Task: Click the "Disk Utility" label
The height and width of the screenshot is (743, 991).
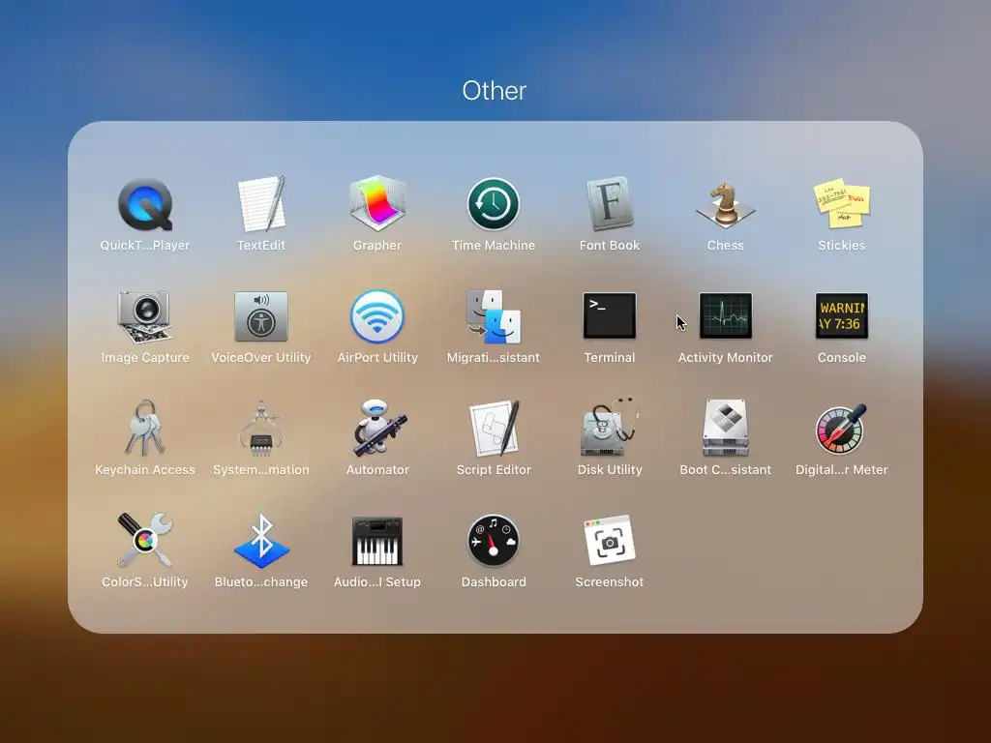Action: point(610,470)
